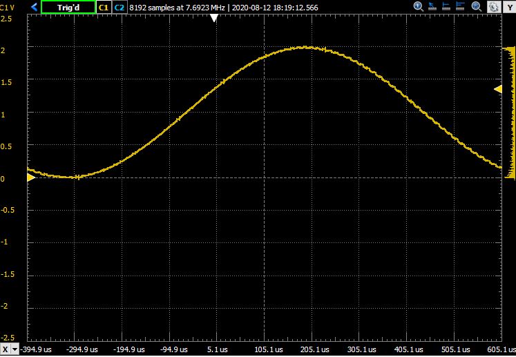This screenshot has height=357, width=516.
Task: Click the '-194.9 us' time axis label
Action: tap(129, 349)
